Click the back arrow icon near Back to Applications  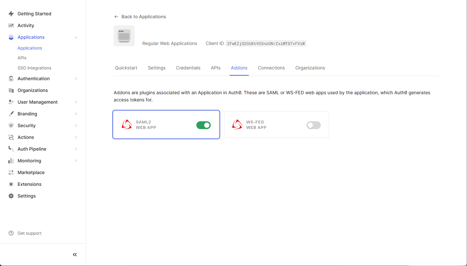click(116, 17)
